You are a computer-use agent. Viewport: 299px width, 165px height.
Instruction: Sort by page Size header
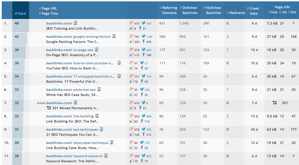pos(273,12)
